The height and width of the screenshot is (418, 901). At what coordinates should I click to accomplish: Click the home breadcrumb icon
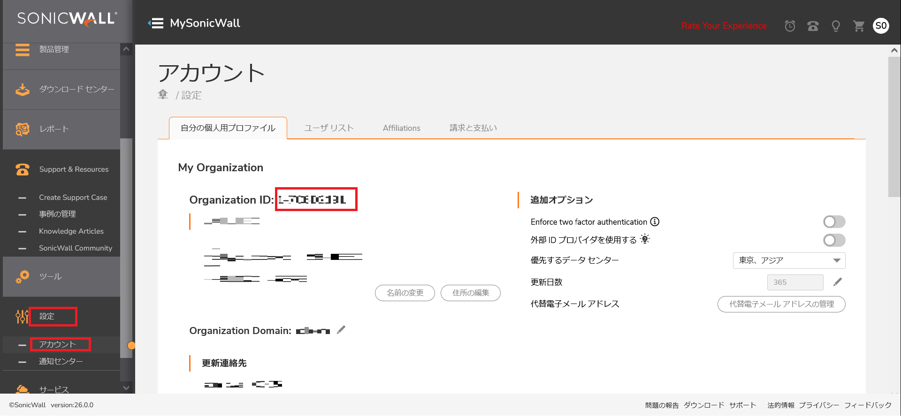point(163,94)
